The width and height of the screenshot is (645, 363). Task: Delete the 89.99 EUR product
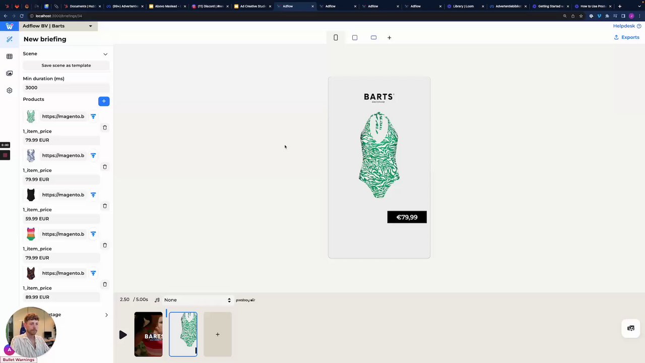click(x=105, y=284)
